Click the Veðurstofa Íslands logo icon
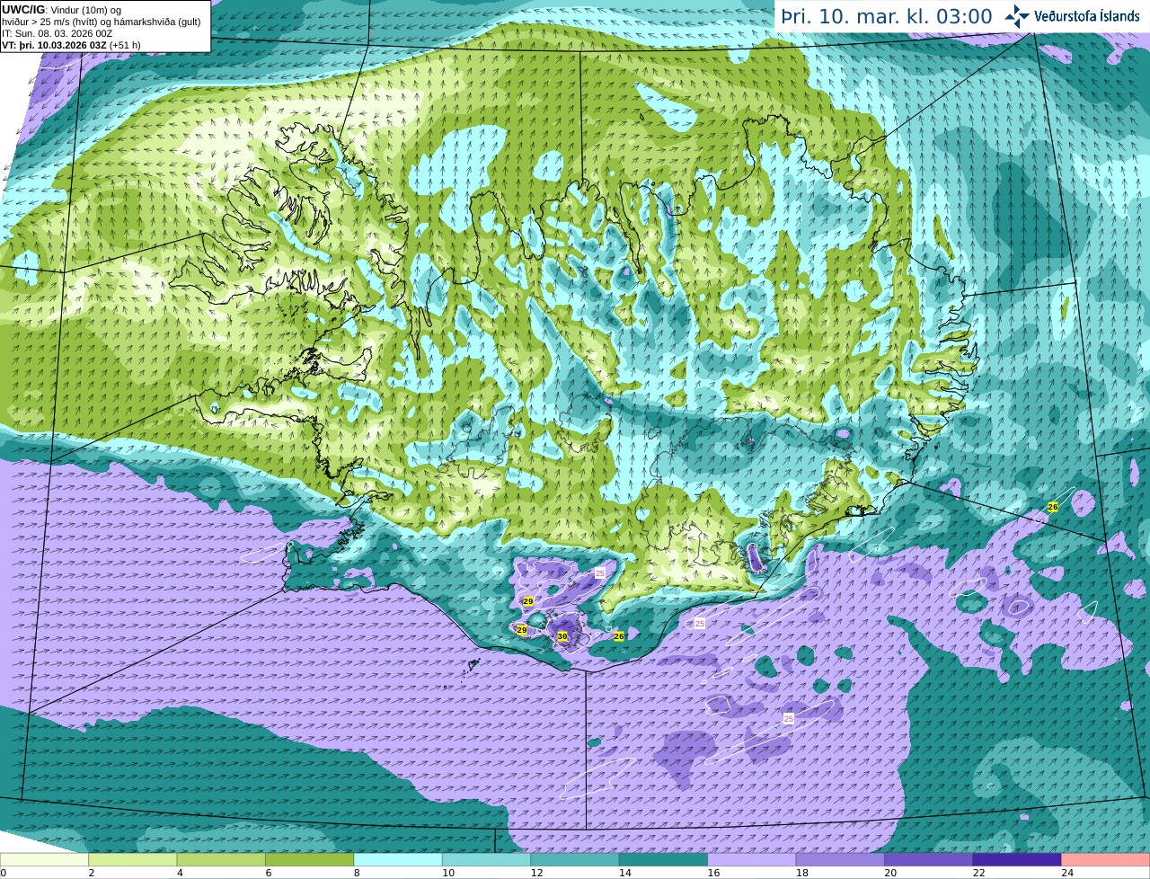This screenshot has width=1150, height=879. tap(1017, 16)
